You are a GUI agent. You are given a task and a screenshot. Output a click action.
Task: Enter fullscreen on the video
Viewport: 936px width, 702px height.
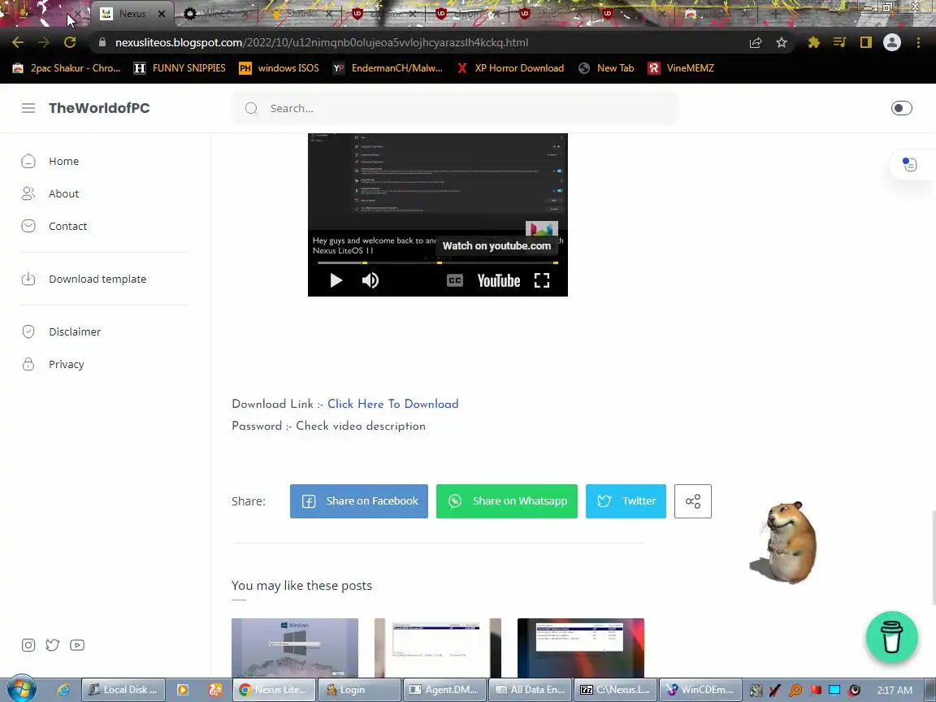coord(541,280)
